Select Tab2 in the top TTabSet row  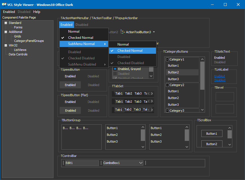tap(129, 93)
